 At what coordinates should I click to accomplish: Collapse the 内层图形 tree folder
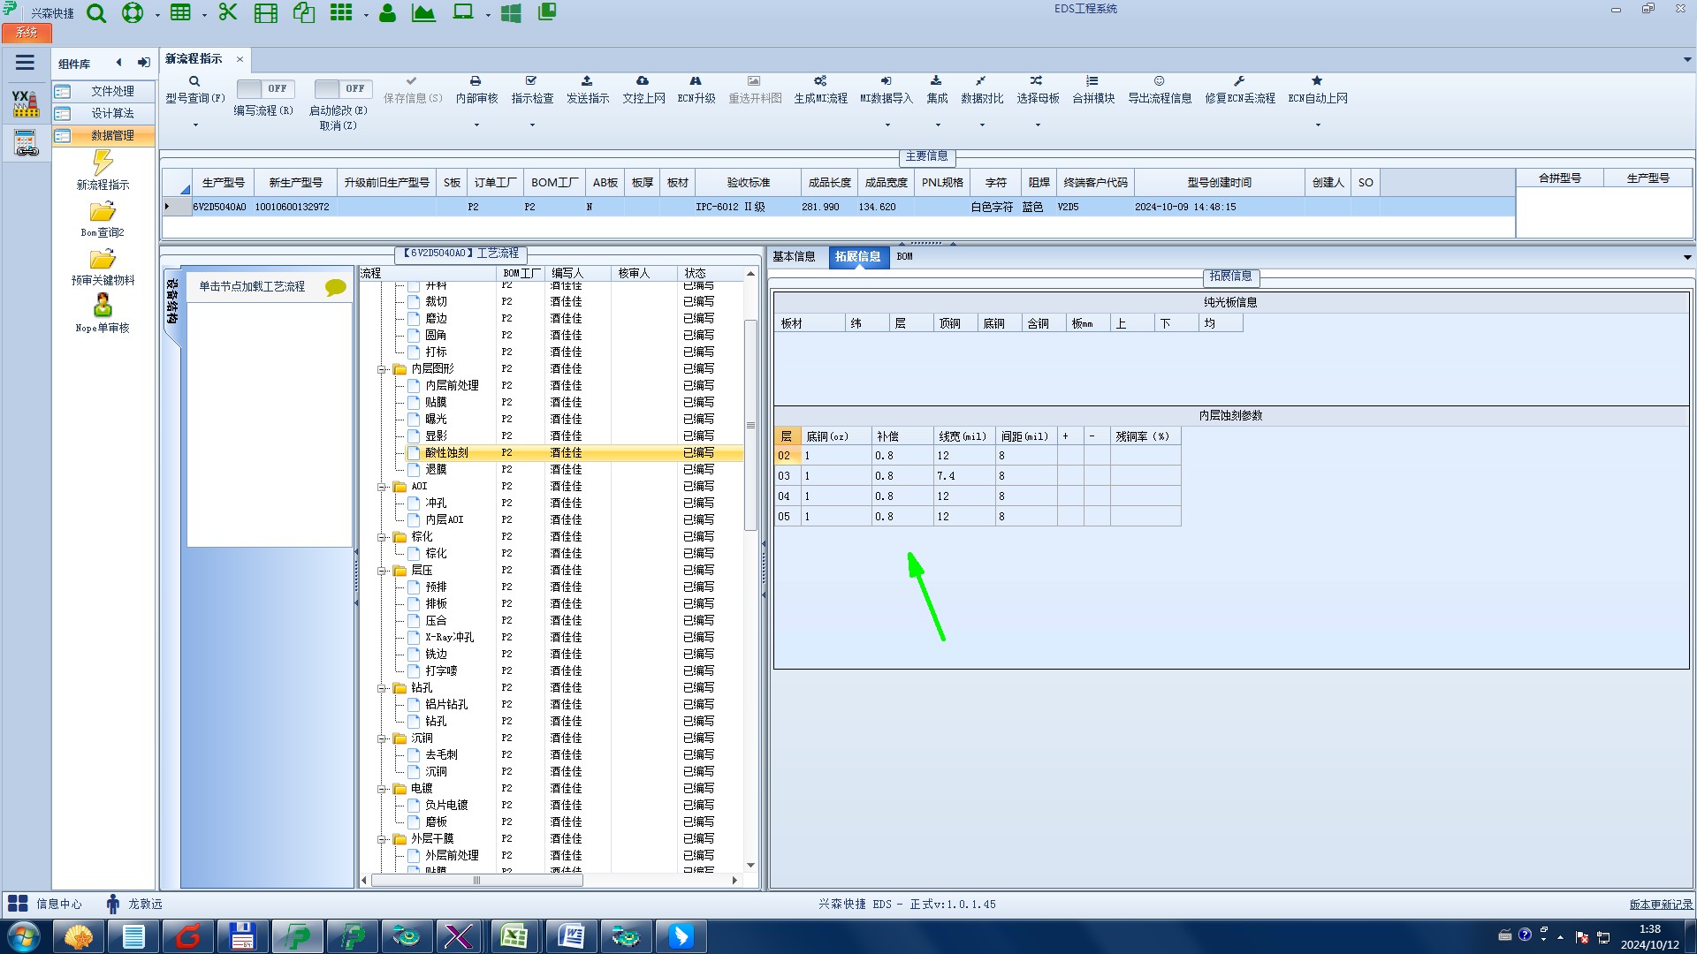click(x=382, y=369)
